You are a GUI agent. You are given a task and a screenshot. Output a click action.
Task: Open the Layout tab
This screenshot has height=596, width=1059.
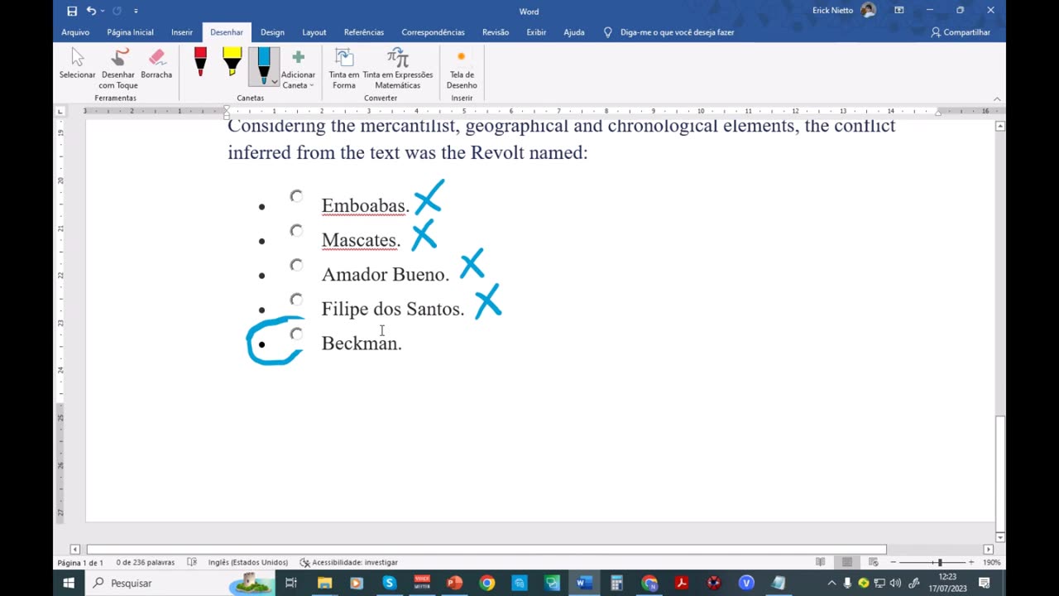314,32
